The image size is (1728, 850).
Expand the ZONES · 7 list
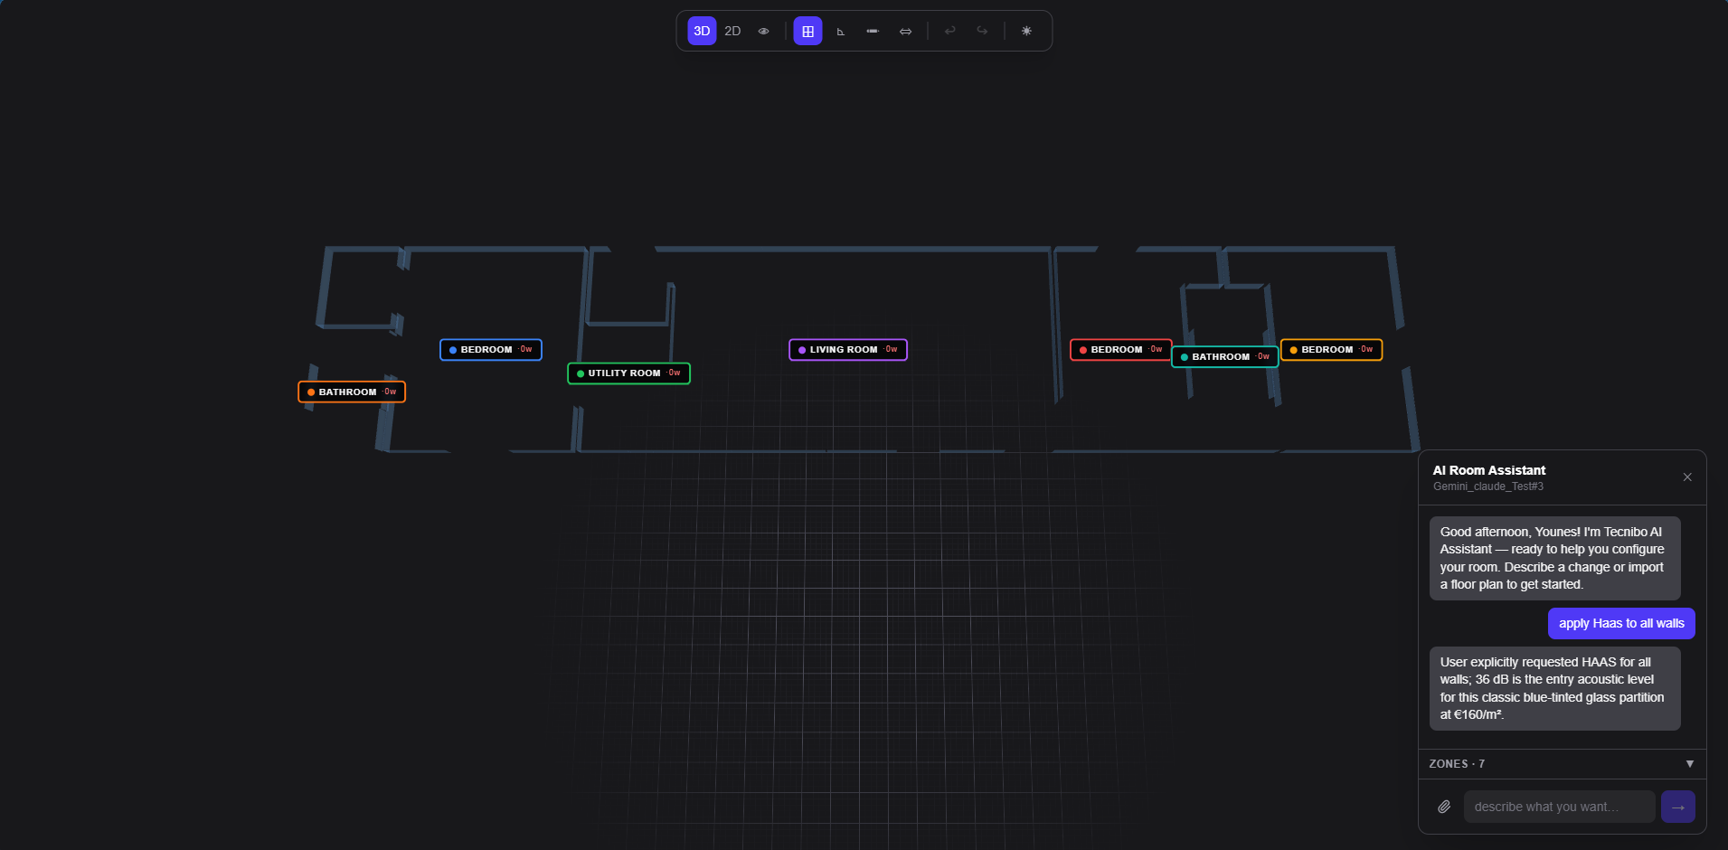tap(1562, 764)
